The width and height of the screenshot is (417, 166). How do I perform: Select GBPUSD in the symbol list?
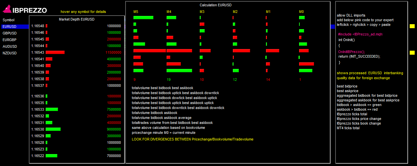pyautogui.click(x=10, y=33)
